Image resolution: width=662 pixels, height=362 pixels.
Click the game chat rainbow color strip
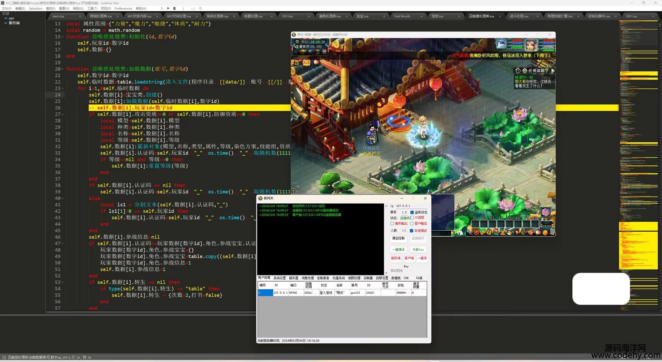[x=453, y=233]
